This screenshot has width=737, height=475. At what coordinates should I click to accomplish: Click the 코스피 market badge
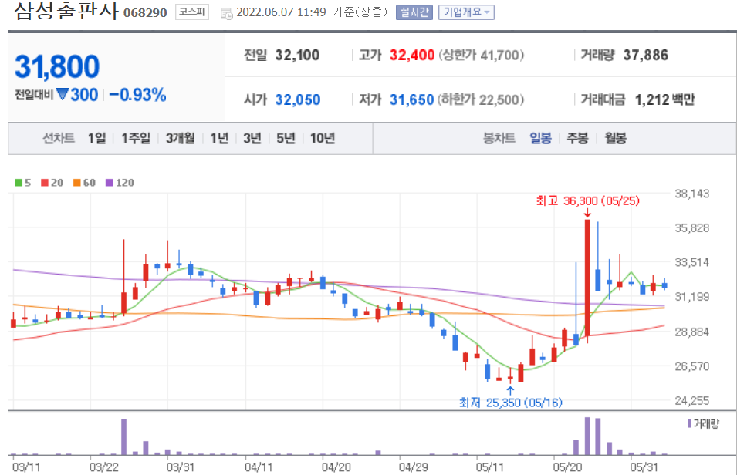tap(191, 12)
